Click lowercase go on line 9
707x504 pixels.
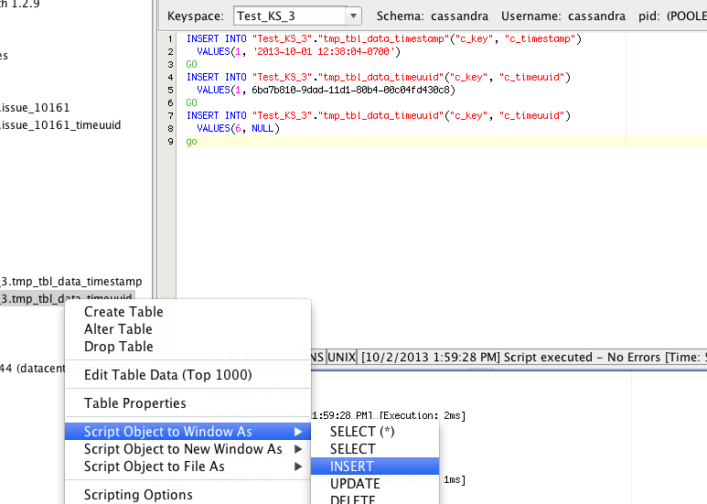pyautogui.click(x=192, y=142)
